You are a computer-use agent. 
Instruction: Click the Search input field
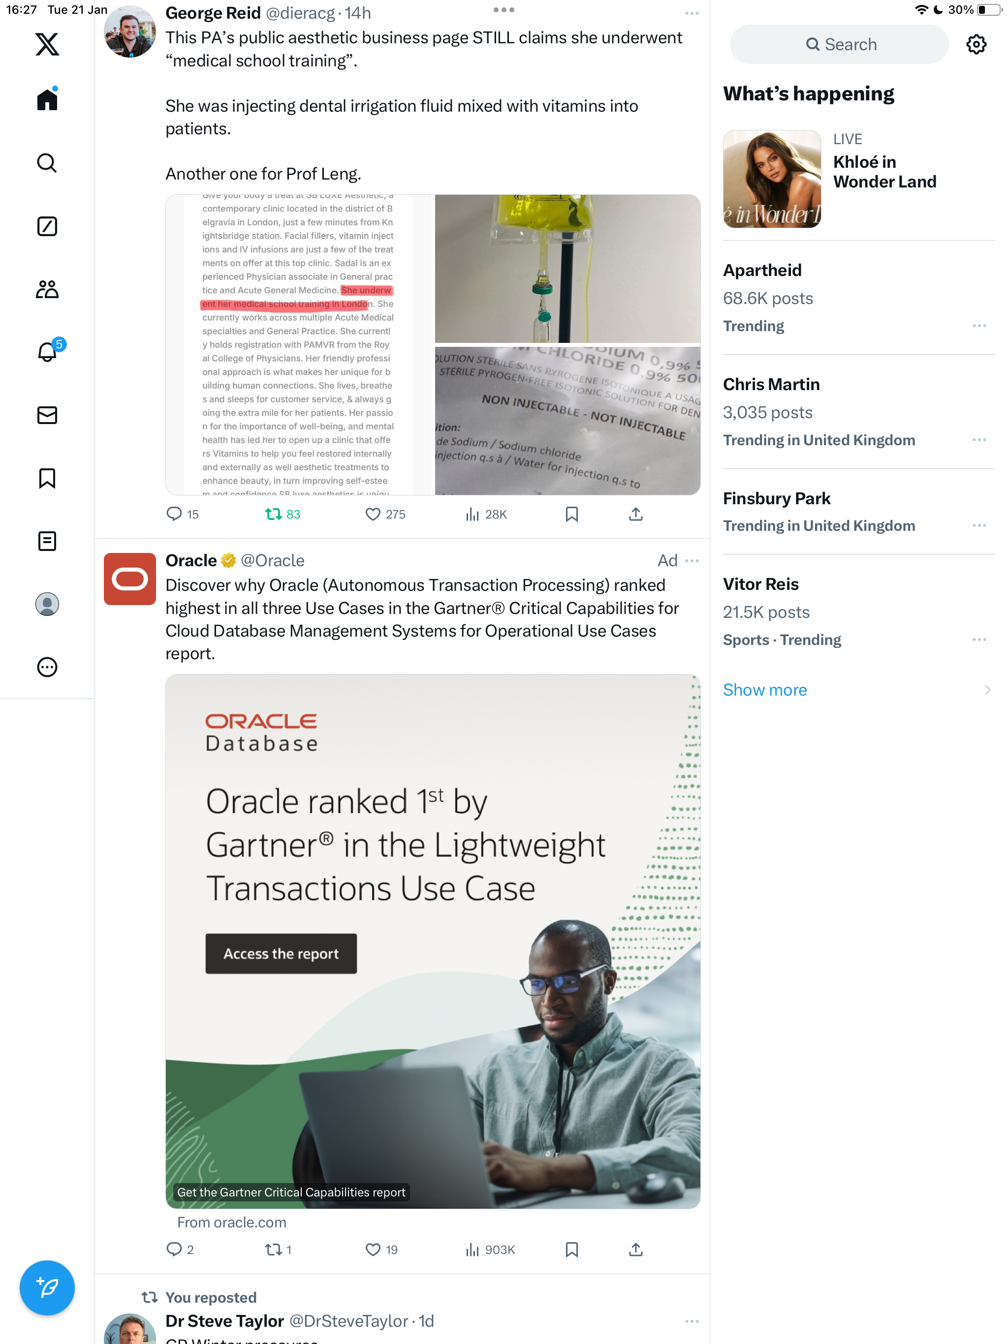tap(838, 44)
